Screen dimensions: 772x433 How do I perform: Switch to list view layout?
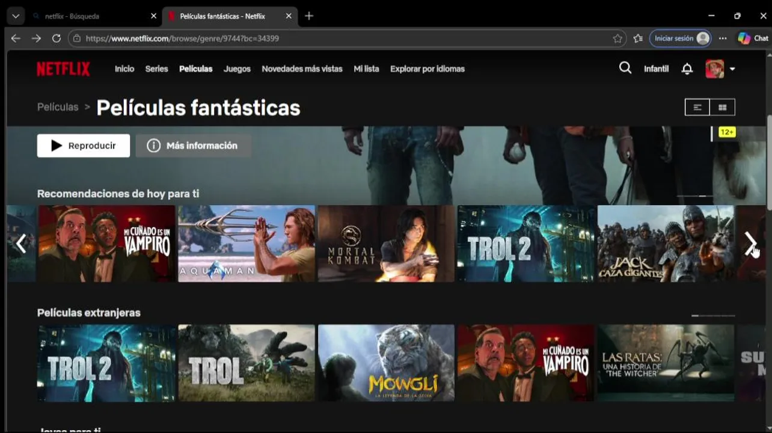click(x=697, y=107)
